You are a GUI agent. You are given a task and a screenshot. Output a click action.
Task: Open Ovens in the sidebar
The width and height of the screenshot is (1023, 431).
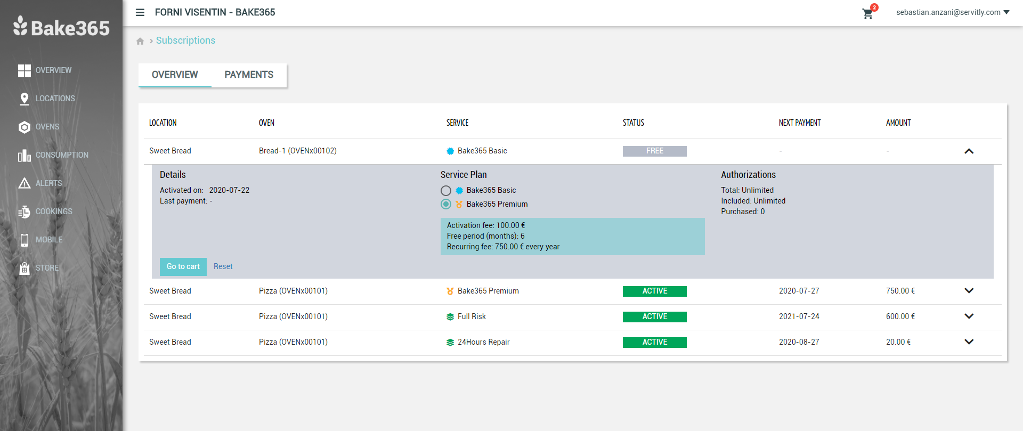coord(47,127)
